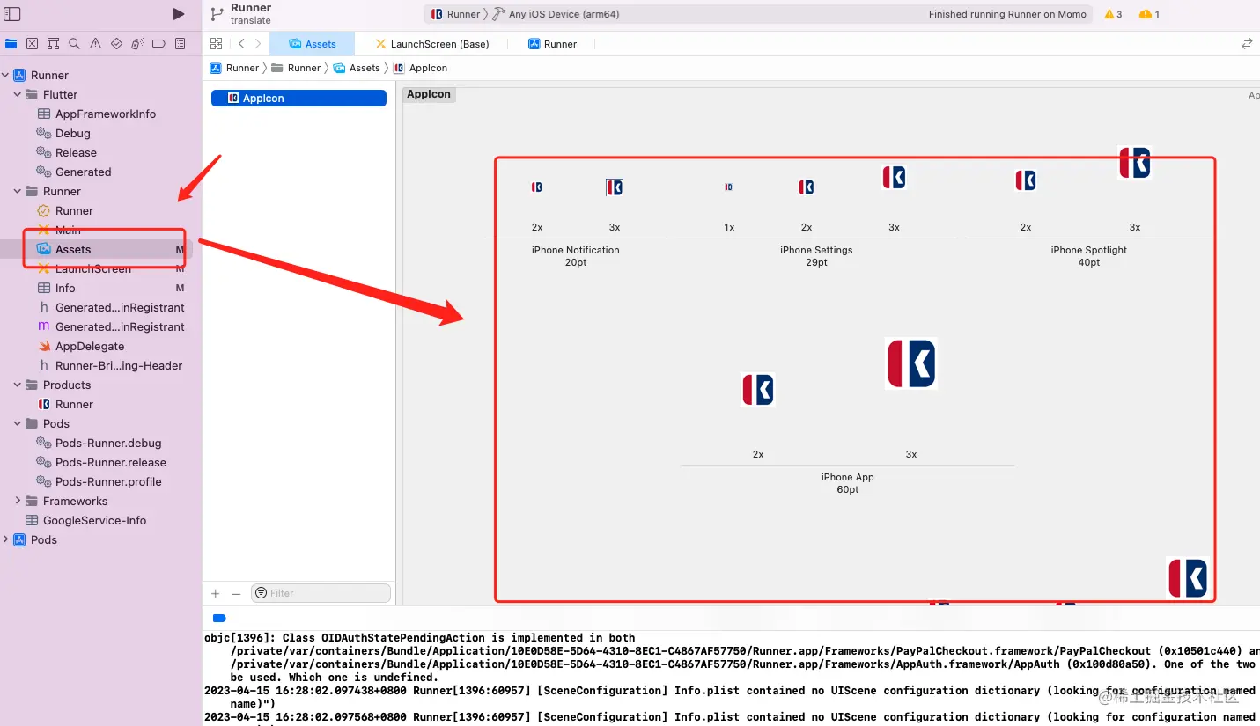This screenshot has width=1260, height=726.
Task: Open the Source Control navigator
Action: pyautogui.click(x=32, y=43)
